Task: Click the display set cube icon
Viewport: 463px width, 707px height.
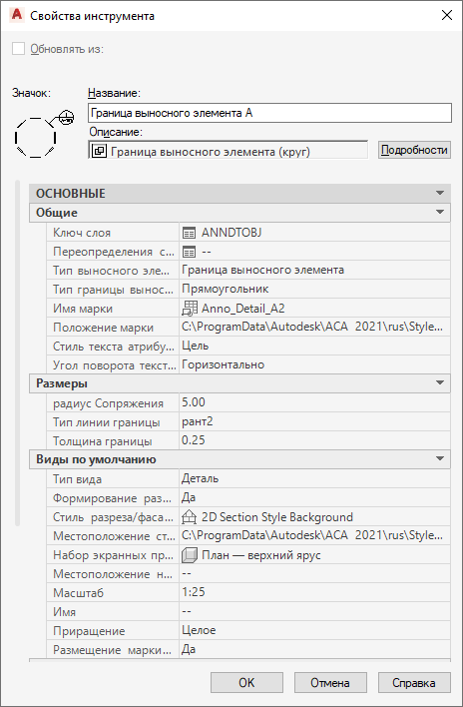Action: (x=188, y=555)
